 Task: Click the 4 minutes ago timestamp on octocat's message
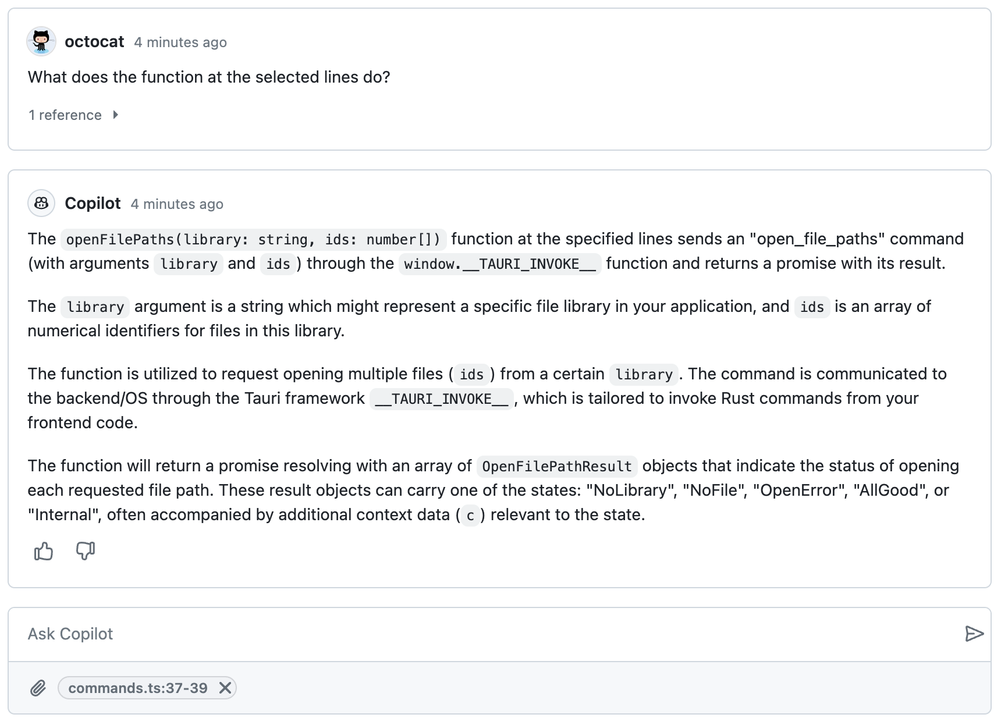point(180,42)
